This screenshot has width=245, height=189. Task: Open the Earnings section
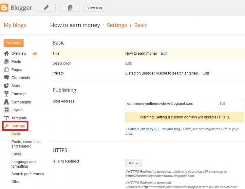point(19,94)
